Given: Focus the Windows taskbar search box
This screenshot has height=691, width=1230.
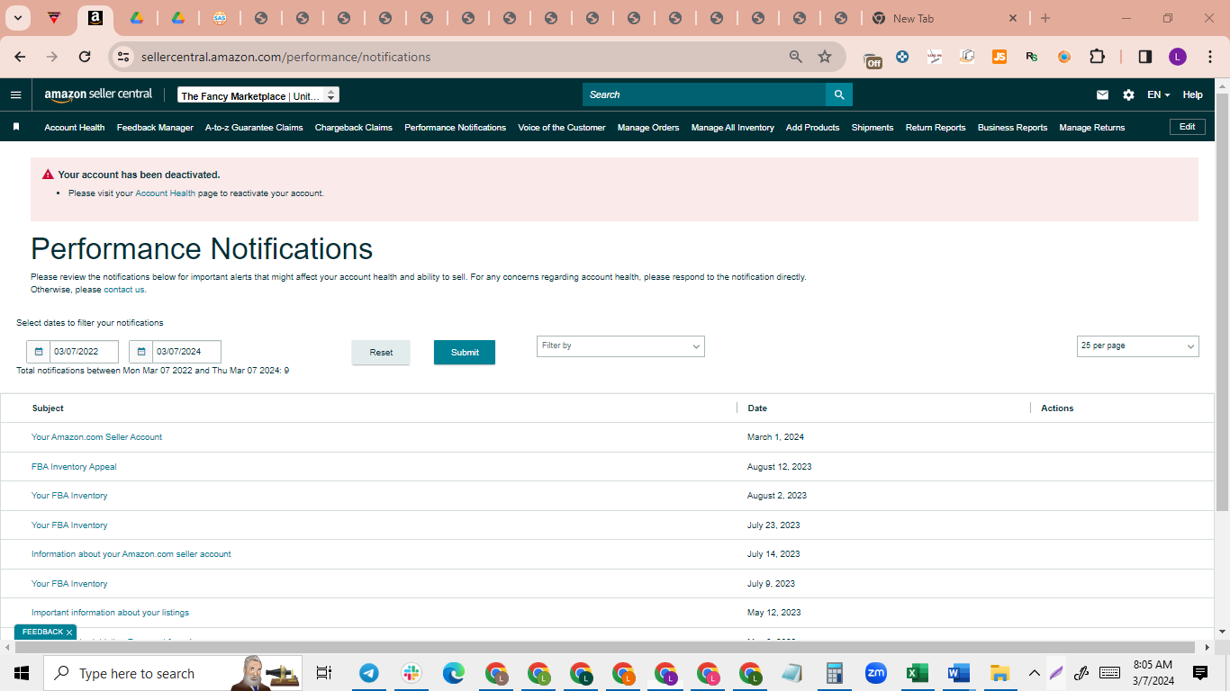Looking at the screenshot, I should click(x=173, y=673).
